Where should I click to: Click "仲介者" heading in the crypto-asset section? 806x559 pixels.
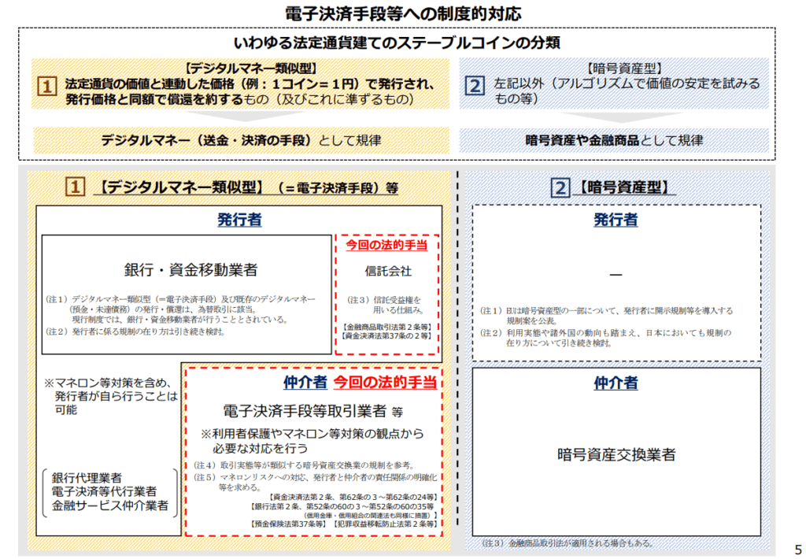tap(616, 383)
